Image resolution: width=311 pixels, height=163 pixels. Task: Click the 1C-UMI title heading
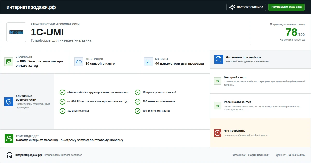point(47,32)
